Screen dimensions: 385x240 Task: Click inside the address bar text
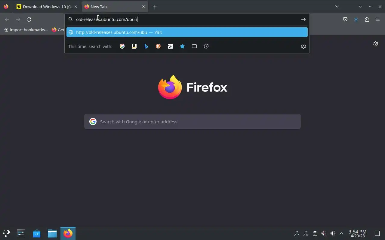click(107, 19)
